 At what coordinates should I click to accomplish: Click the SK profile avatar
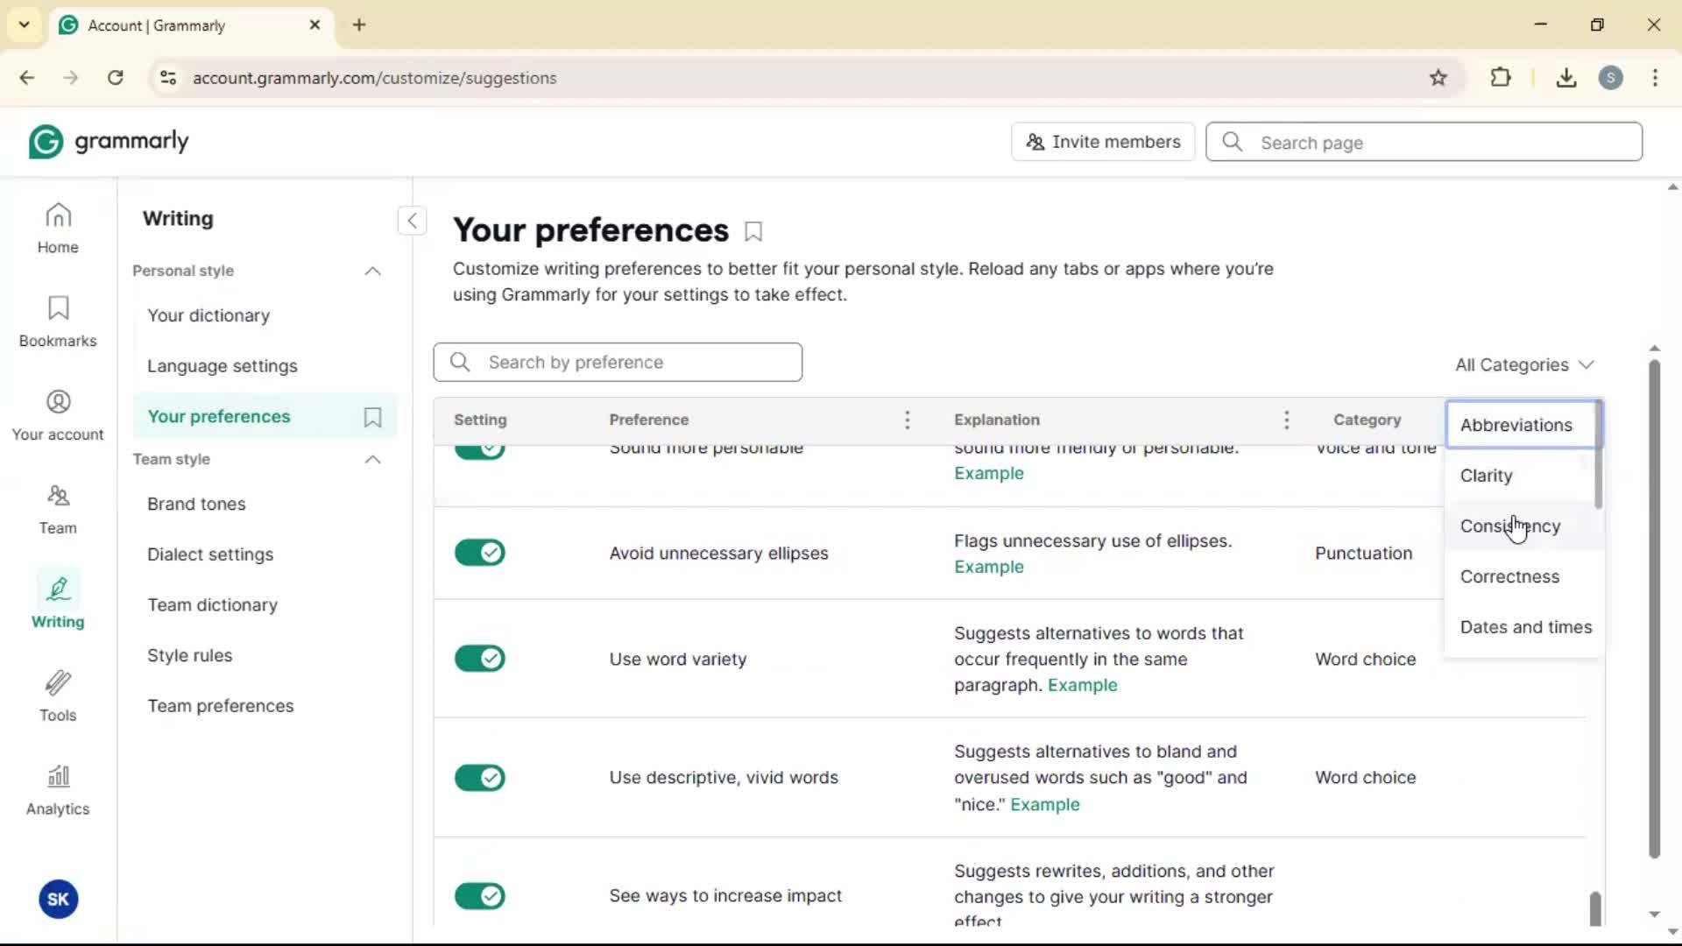[x=58, y=900]
